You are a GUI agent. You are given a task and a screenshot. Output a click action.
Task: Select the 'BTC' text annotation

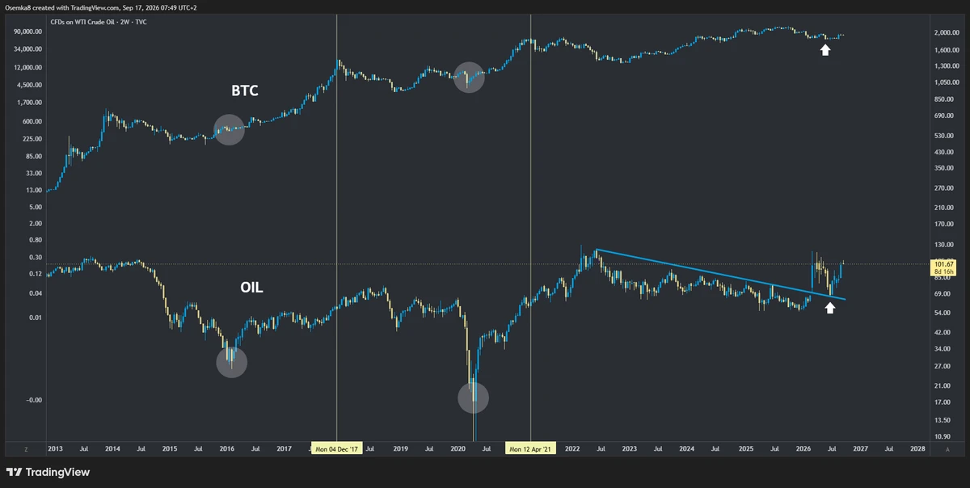(x=245, y=90)
